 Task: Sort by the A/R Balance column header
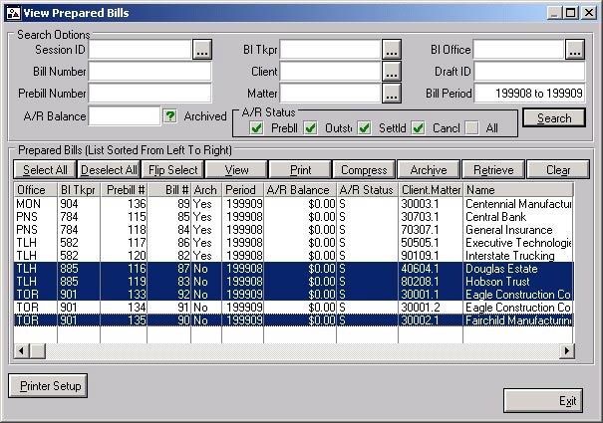point(300,190)
